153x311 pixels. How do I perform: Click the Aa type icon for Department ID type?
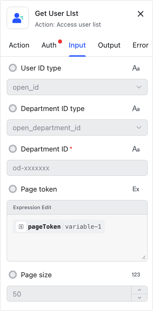136,109
